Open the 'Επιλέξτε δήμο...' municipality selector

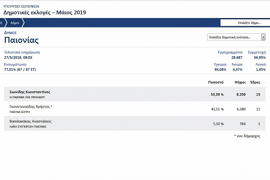(244, 22)
